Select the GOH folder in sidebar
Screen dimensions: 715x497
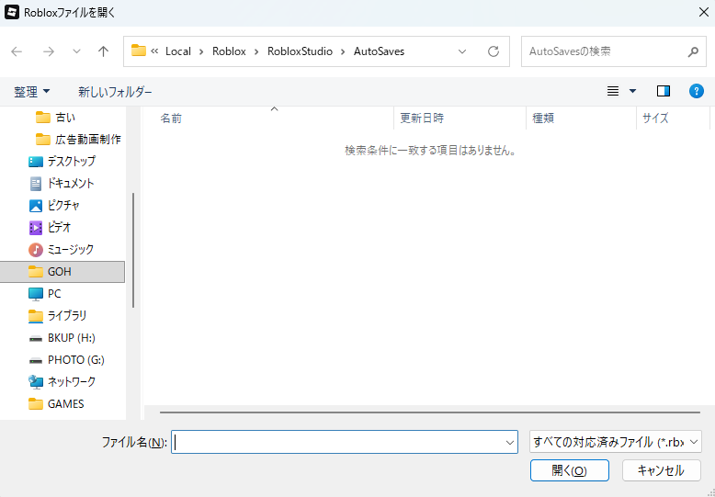[x=62, y=272]
